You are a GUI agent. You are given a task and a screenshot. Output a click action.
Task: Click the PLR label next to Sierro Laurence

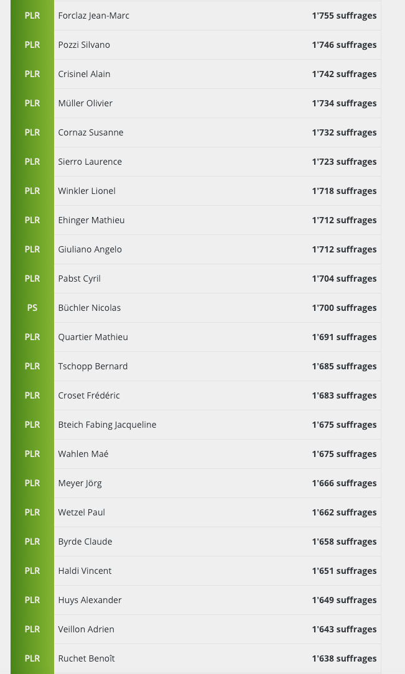(x=32, y=162)
